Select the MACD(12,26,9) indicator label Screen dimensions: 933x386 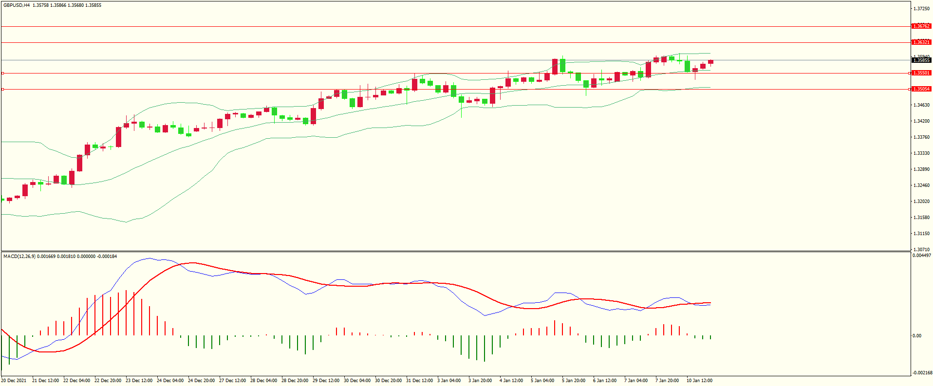point(19,257)
